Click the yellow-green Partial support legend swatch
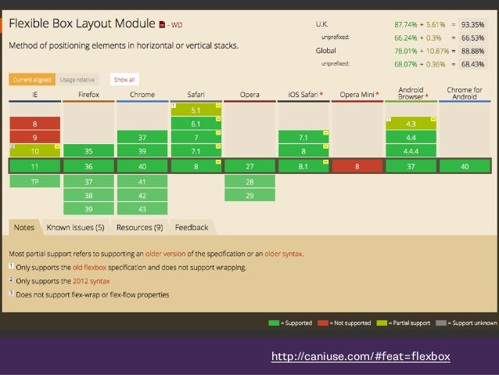499x375 pixels. coord(382,323)
